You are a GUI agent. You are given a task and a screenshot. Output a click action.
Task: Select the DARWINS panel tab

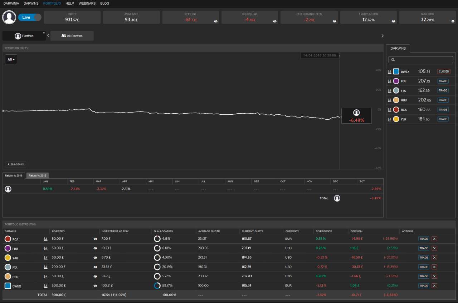coord(398,48)
